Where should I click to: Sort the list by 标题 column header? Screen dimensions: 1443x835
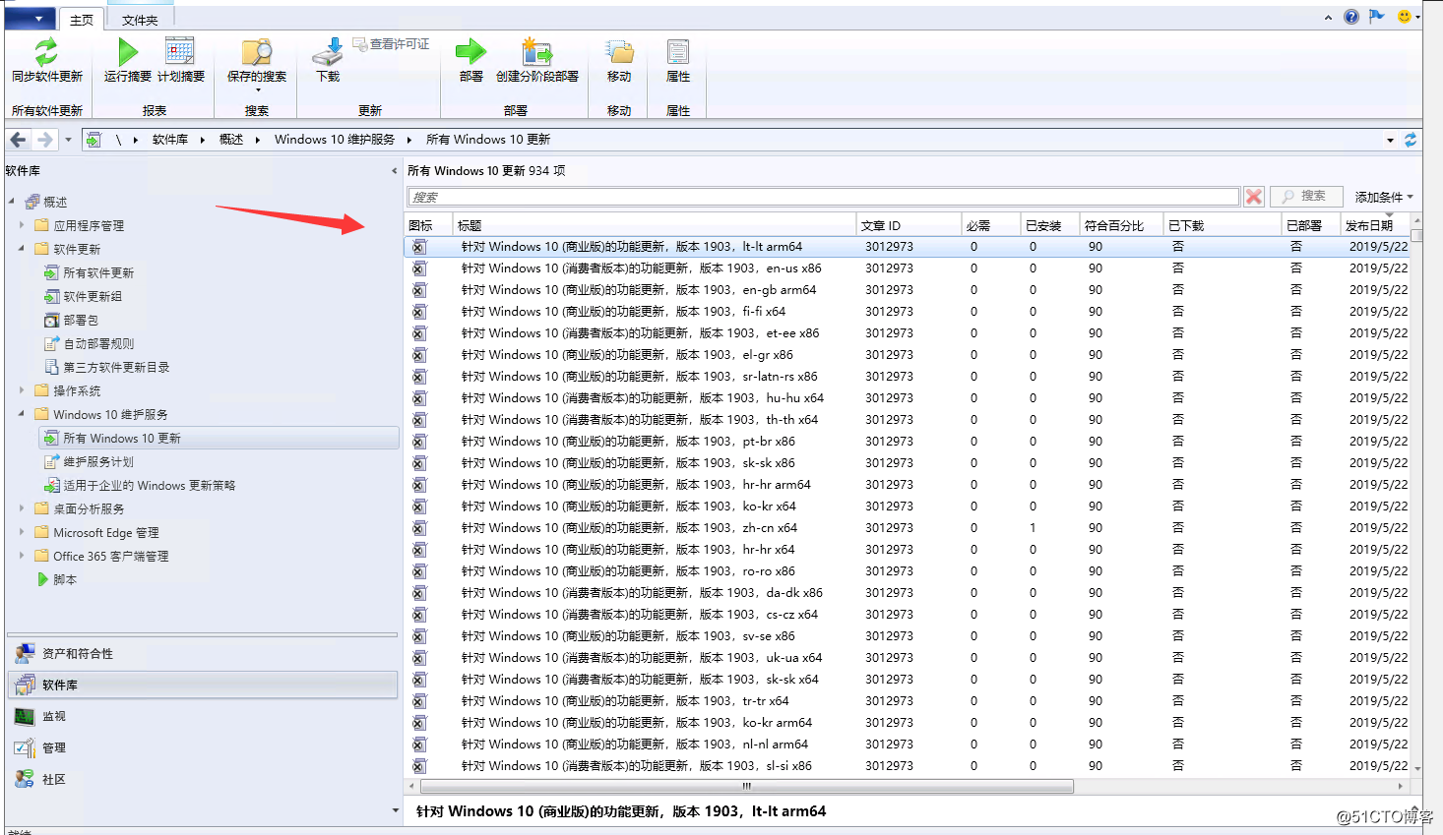(655, 225)
